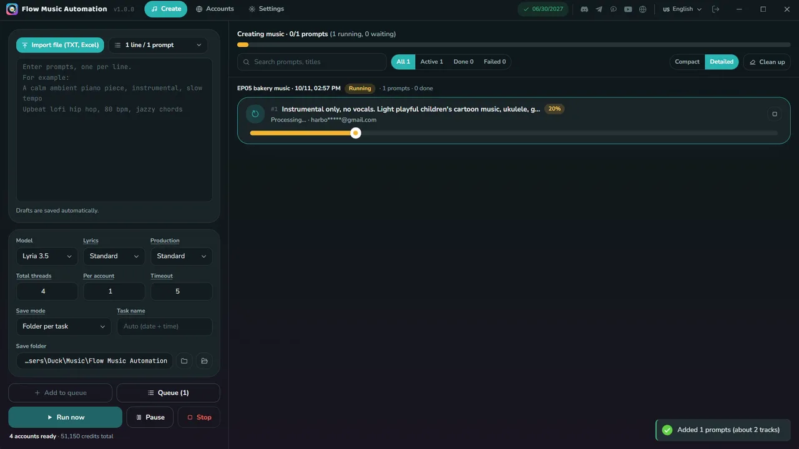799x449 pixels.
Task: Click the prompt #1 progress slider handle
Action: (x=356, y=133)
